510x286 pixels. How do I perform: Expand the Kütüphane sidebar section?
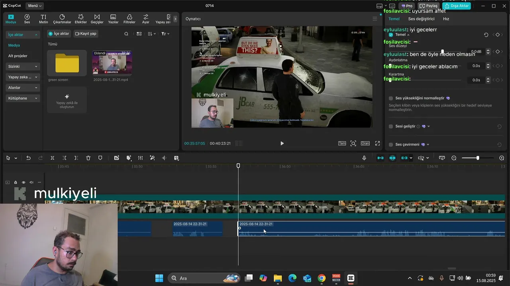(23, 98)
